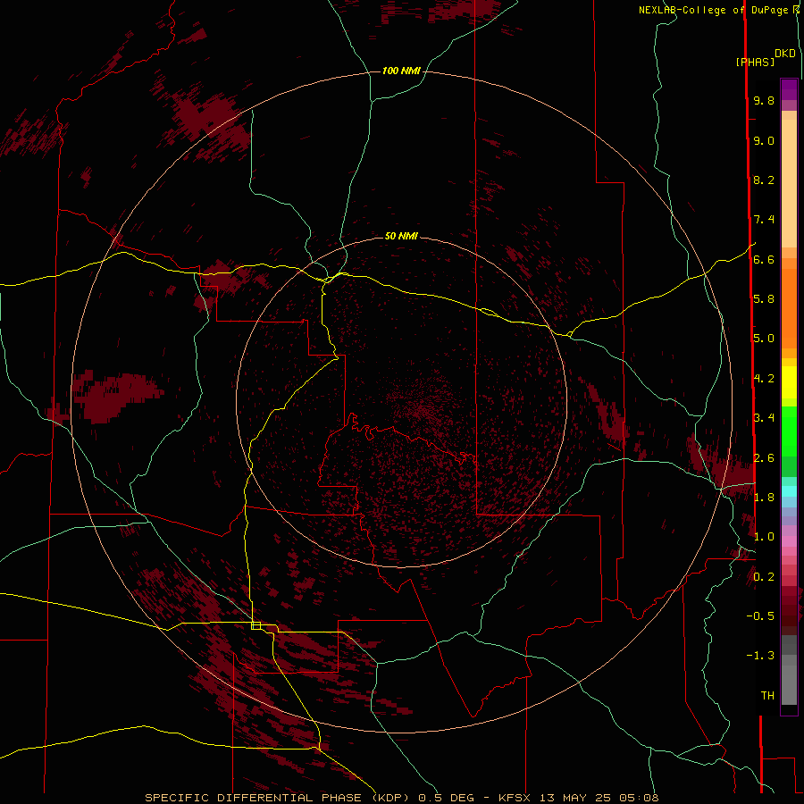This screenshot has height=804, width=804.
Task: Click the 7.4 value on the legend
Action: (764, 220)
